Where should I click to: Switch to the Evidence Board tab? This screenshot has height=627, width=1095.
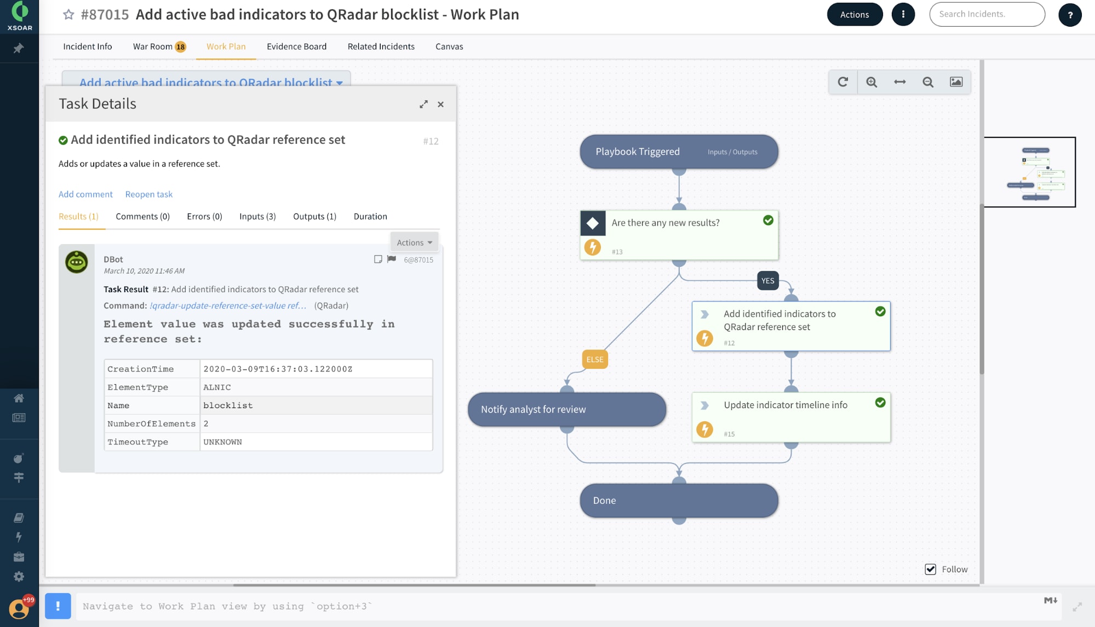[x=296, y=47]
